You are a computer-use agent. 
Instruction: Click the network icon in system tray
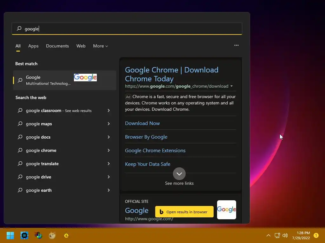point(277,235)
